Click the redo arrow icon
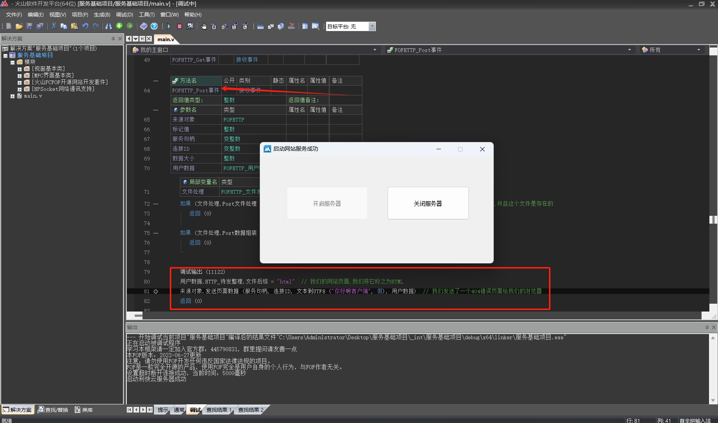The height and width of the screenshot is (423, 718). point(96,26)
